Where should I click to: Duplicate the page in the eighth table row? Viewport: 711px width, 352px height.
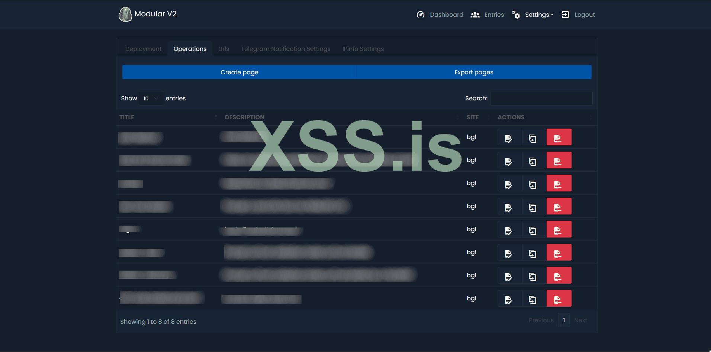tap(534, 298)
